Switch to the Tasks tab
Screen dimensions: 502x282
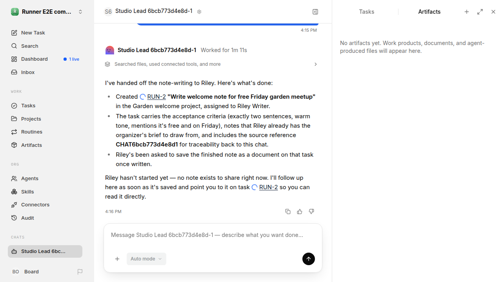[x=367, y=12]
